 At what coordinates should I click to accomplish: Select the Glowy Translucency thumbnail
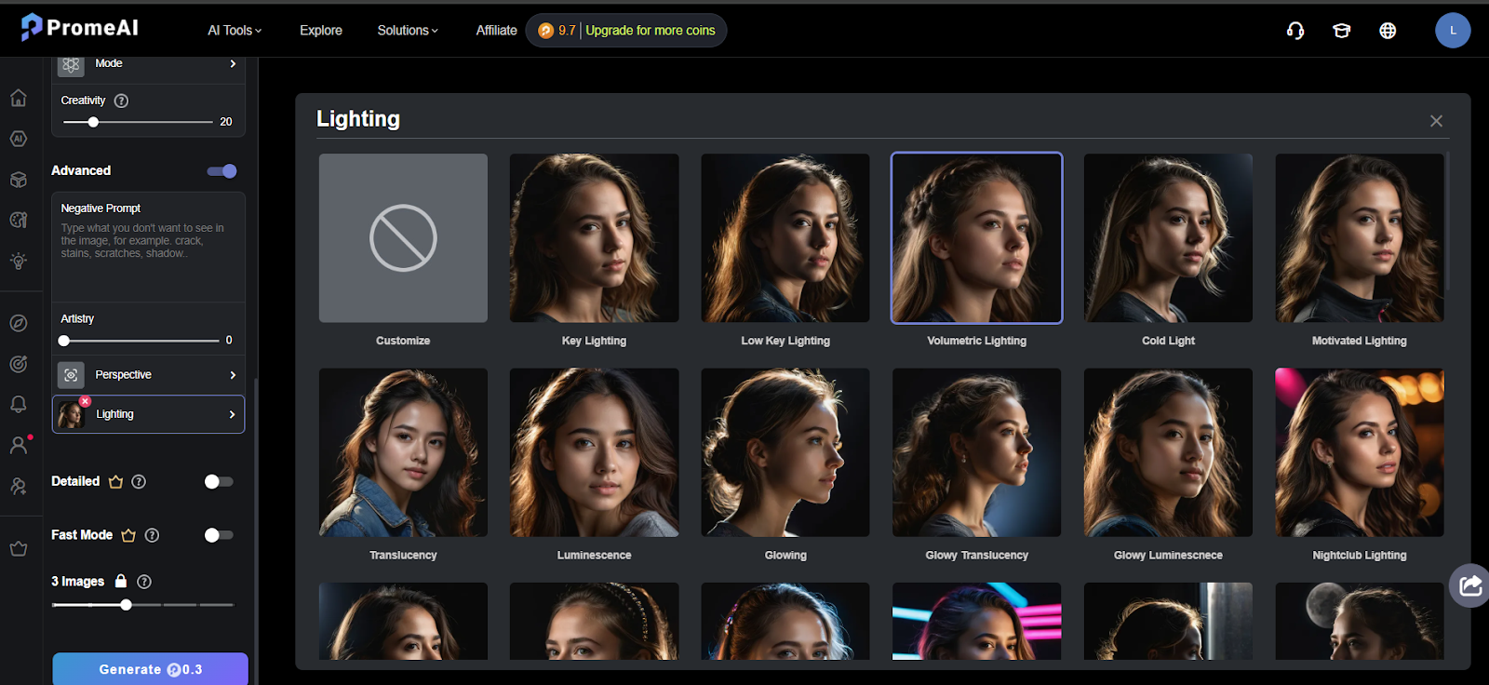point(976,452)
